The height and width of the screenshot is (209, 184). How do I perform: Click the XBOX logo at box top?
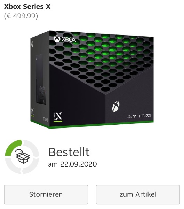pyautogui.click(x=65, y=39)
